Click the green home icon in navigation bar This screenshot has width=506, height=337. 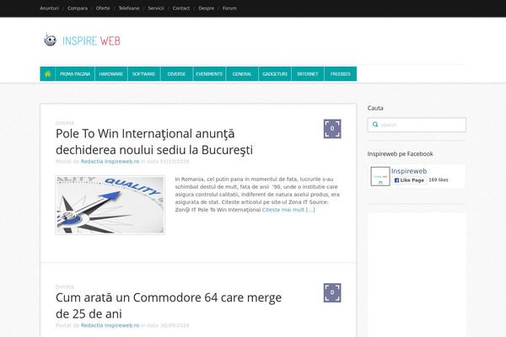48,74
